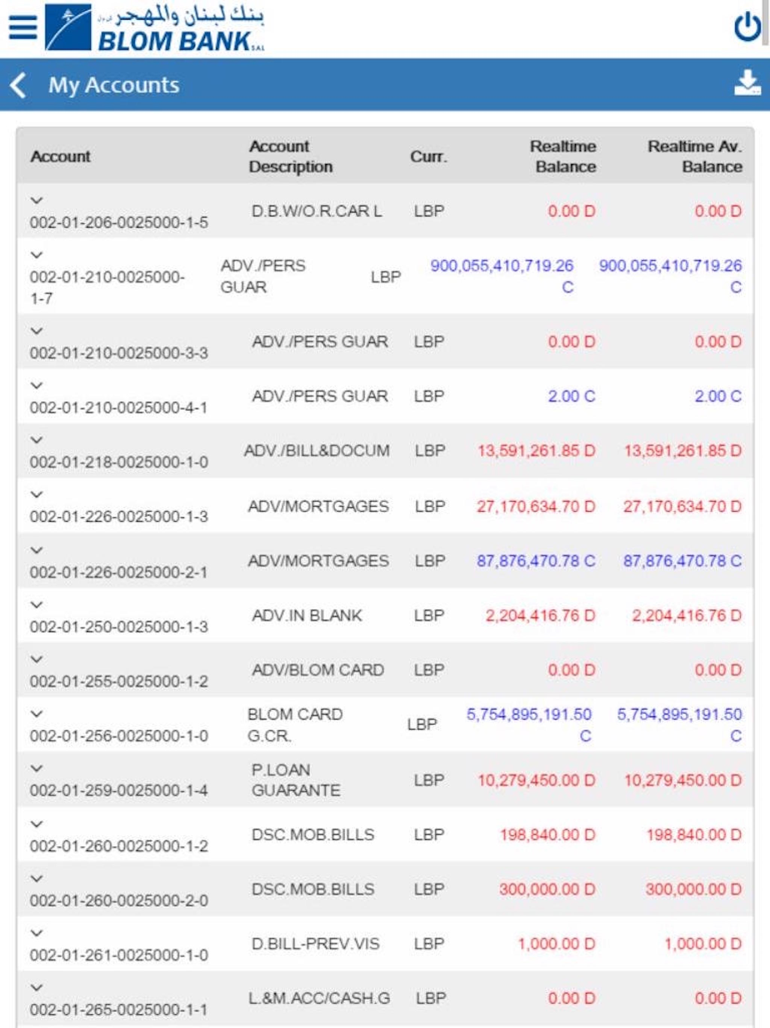Expand account 002-01-261-0025000-1-0 chevron
Screen dimensions: 770x1028
click(37, 933)
